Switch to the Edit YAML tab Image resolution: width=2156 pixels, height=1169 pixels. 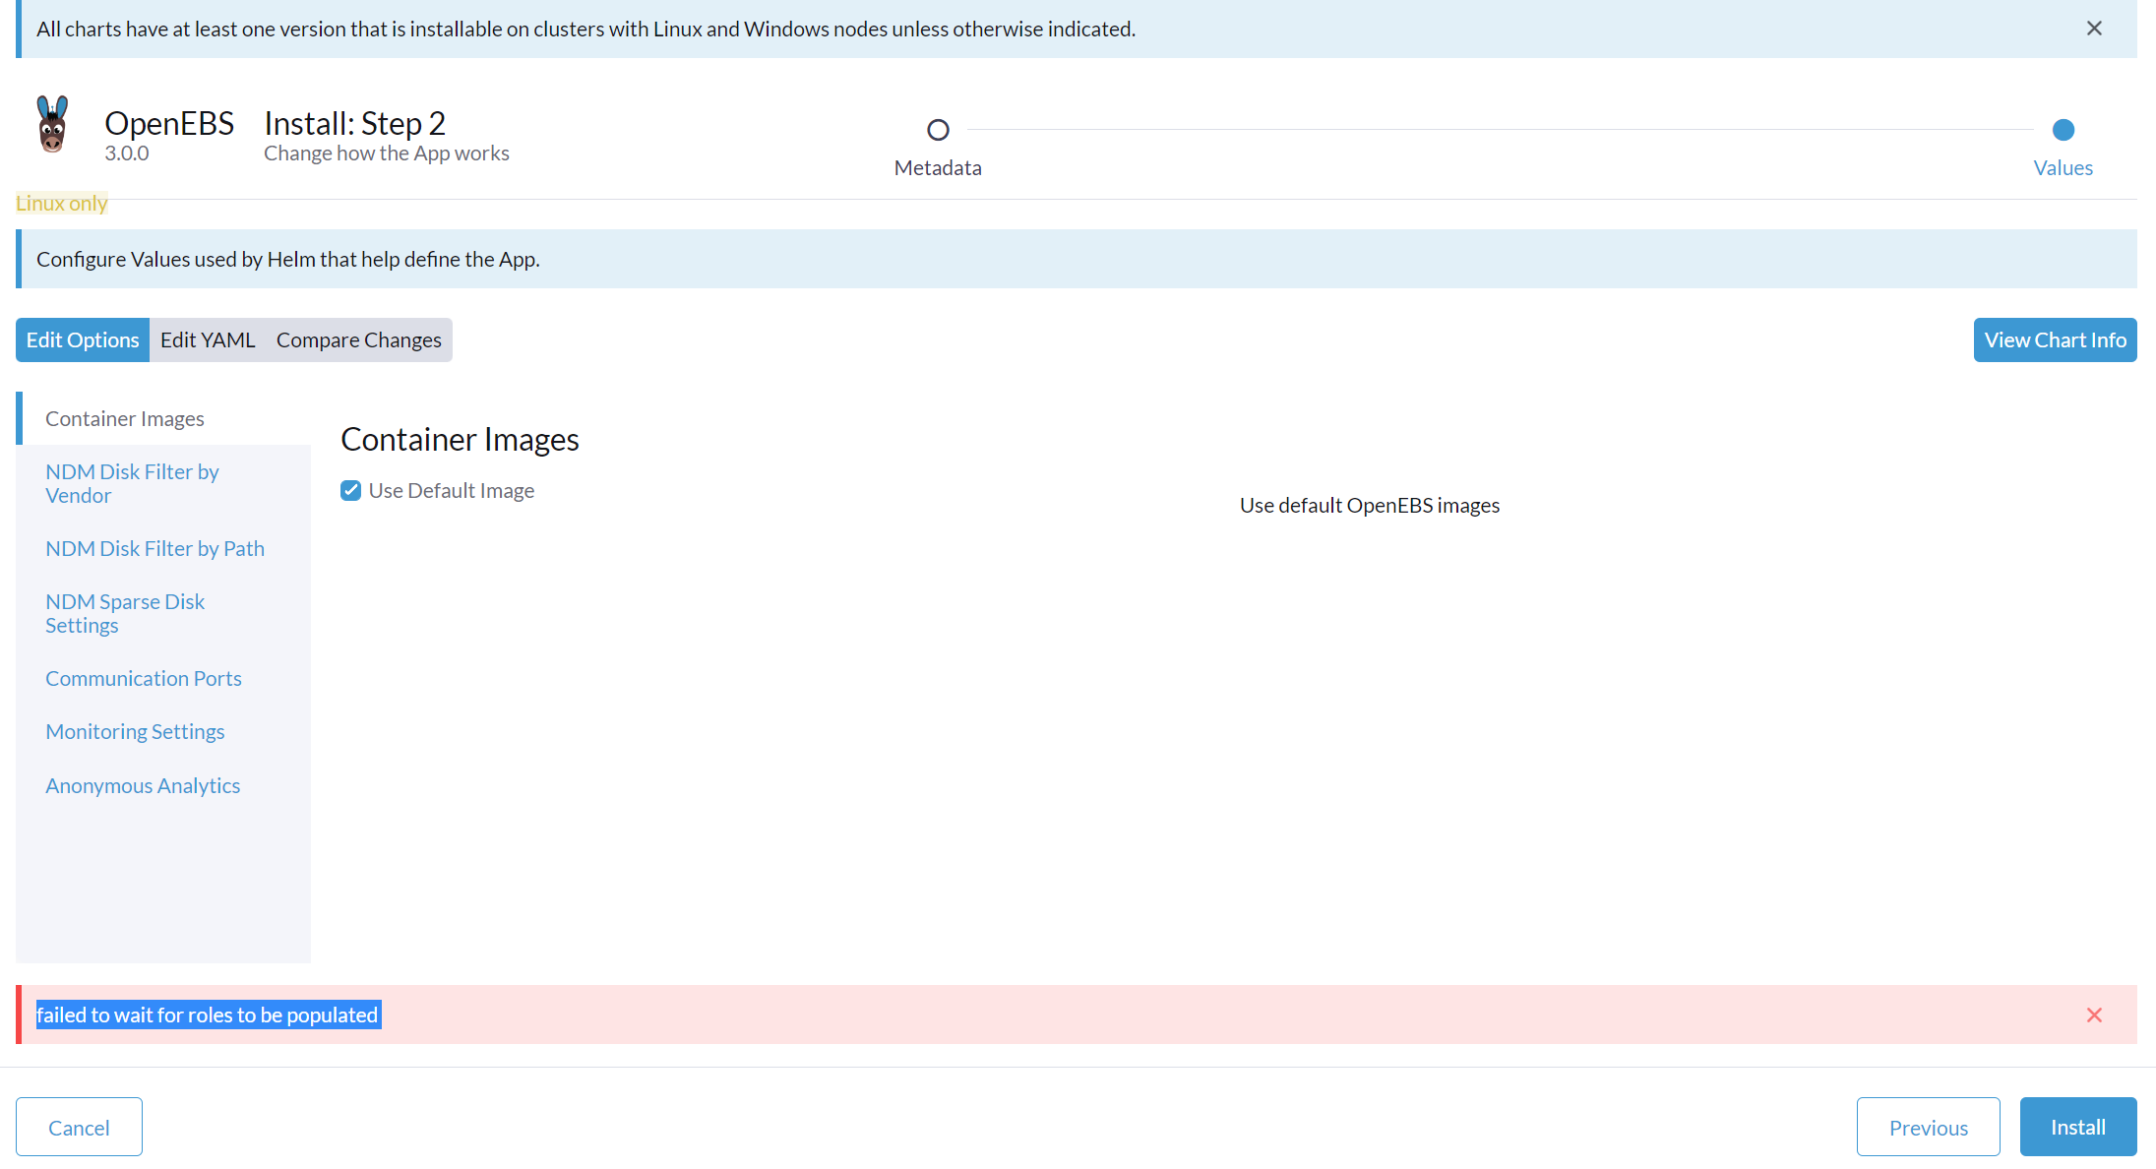(x=208, y=339)
